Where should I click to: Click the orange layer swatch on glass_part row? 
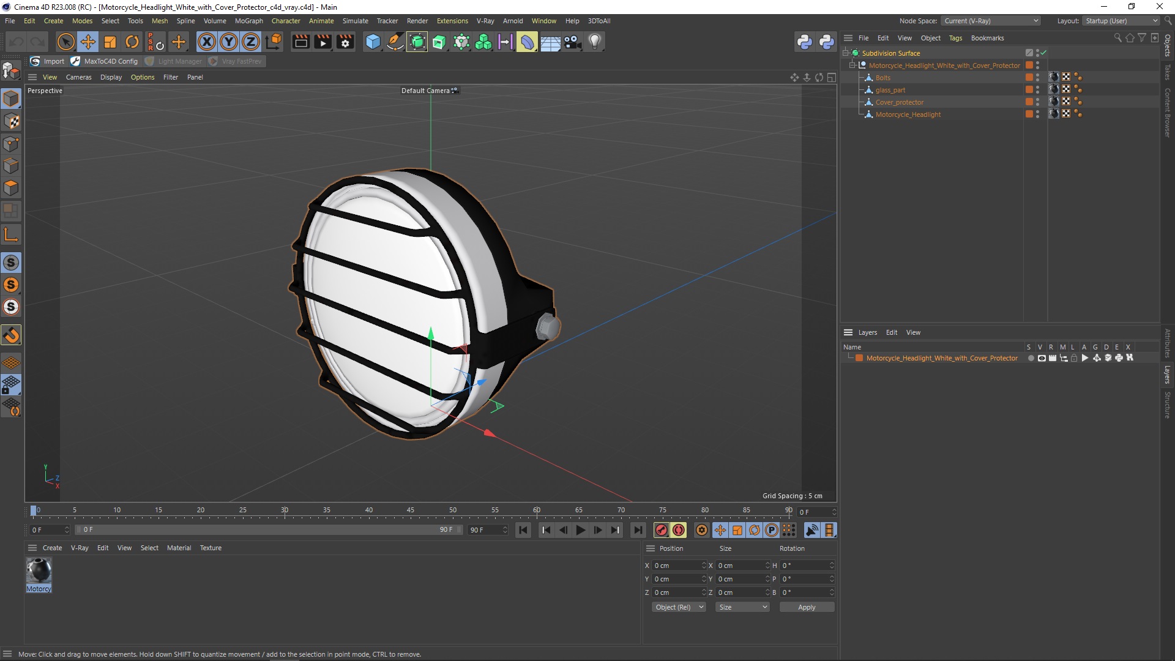tap(1029, 89)
